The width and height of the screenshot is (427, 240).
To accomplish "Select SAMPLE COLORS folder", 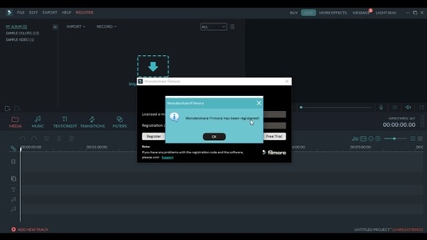I will tap(22, 33).
